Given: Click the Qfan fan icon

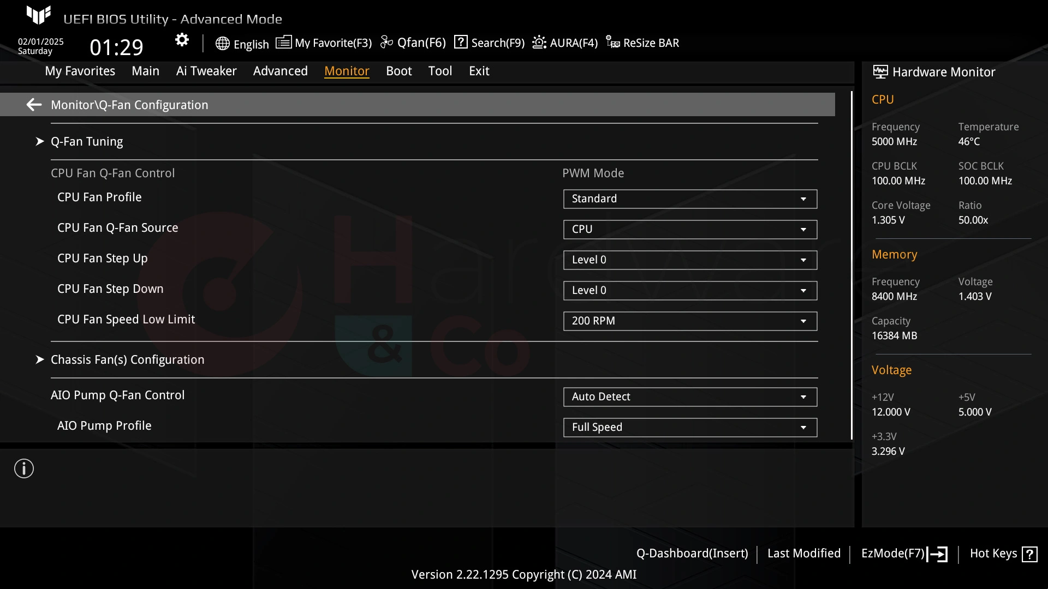Looking at the screenshot, I should point(386,42).
